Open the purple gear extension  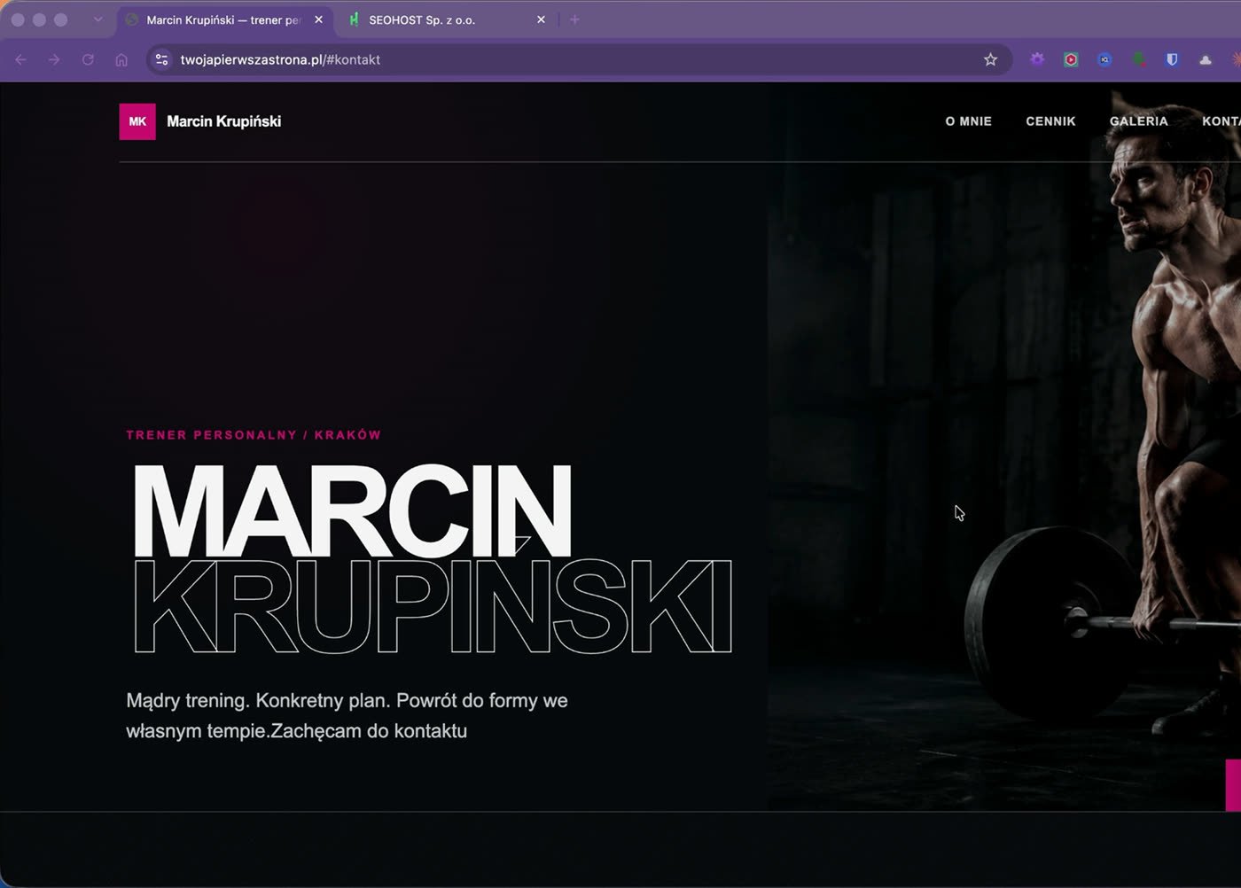click(1037, 59)
